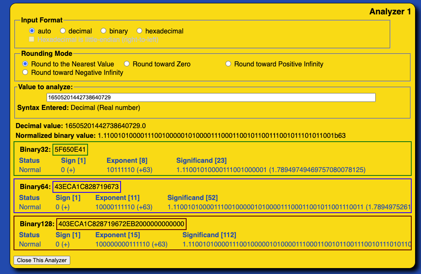Switch input format to hexadecimal
421x274 pixels.
[139, 31]
